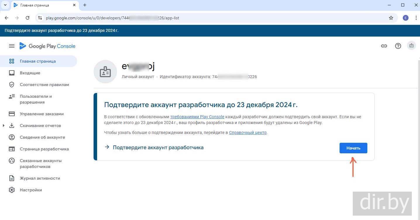
Task: Click Подтвердите аккаунт разработчика arrow row
Action: pos(154,147)
